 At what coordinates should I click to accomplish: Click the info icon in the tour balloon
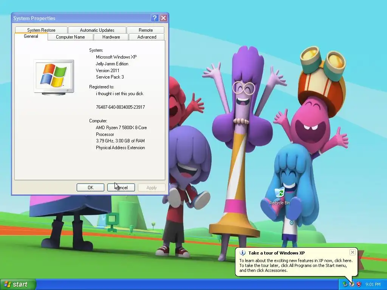tap(243, 253)
